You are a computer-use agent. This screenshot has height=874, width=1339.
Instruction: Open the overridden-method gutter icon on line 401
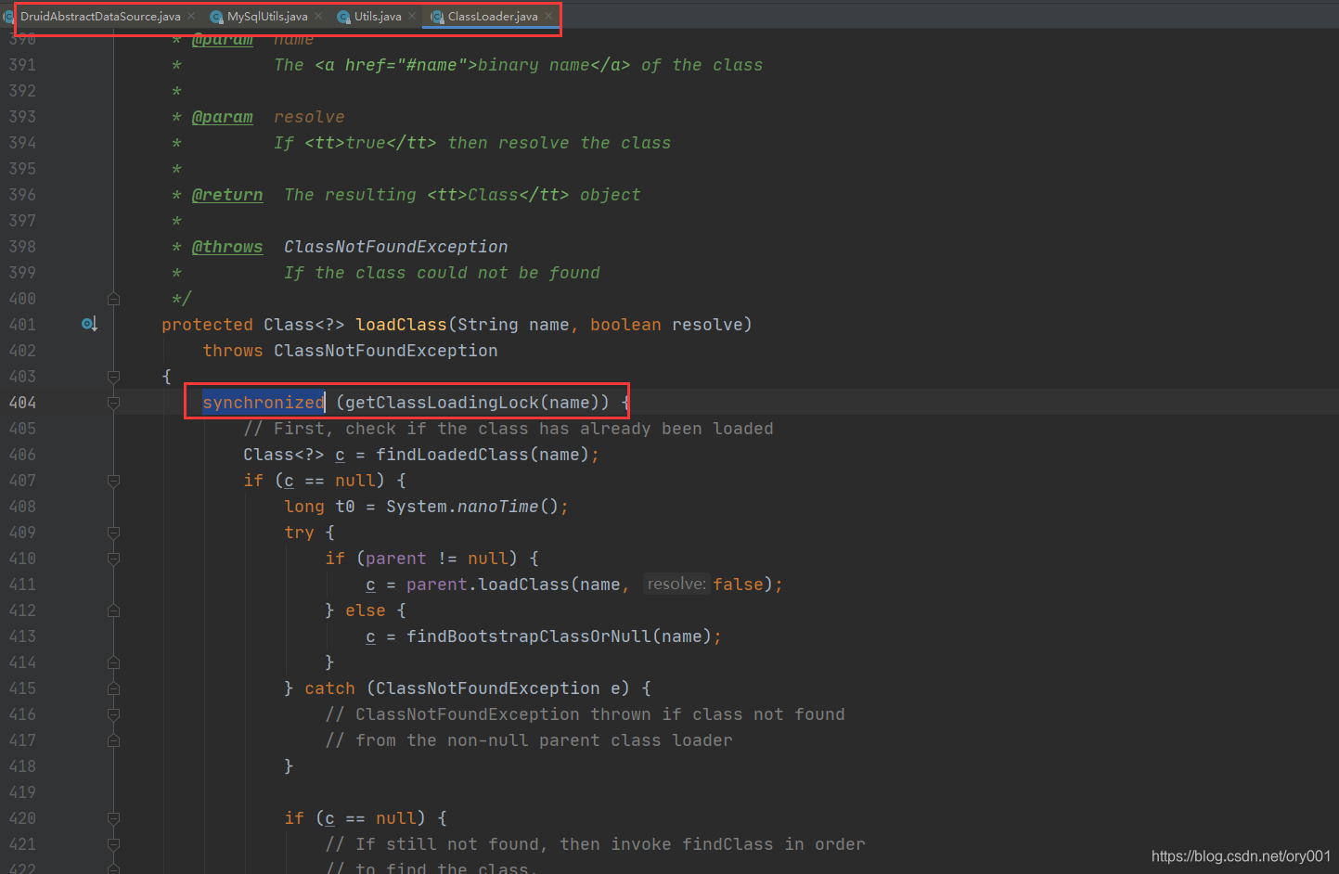[89, 324]
